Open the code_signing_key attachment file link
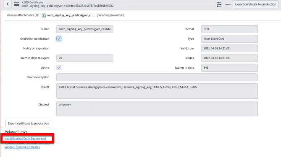 coord(70,15)
